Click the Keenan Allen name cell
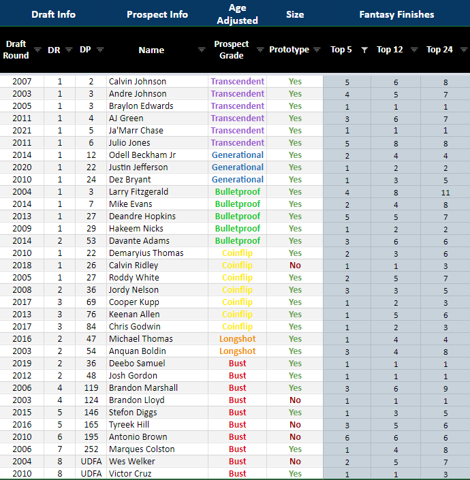 pyautogui.click(x=157, y=314)
